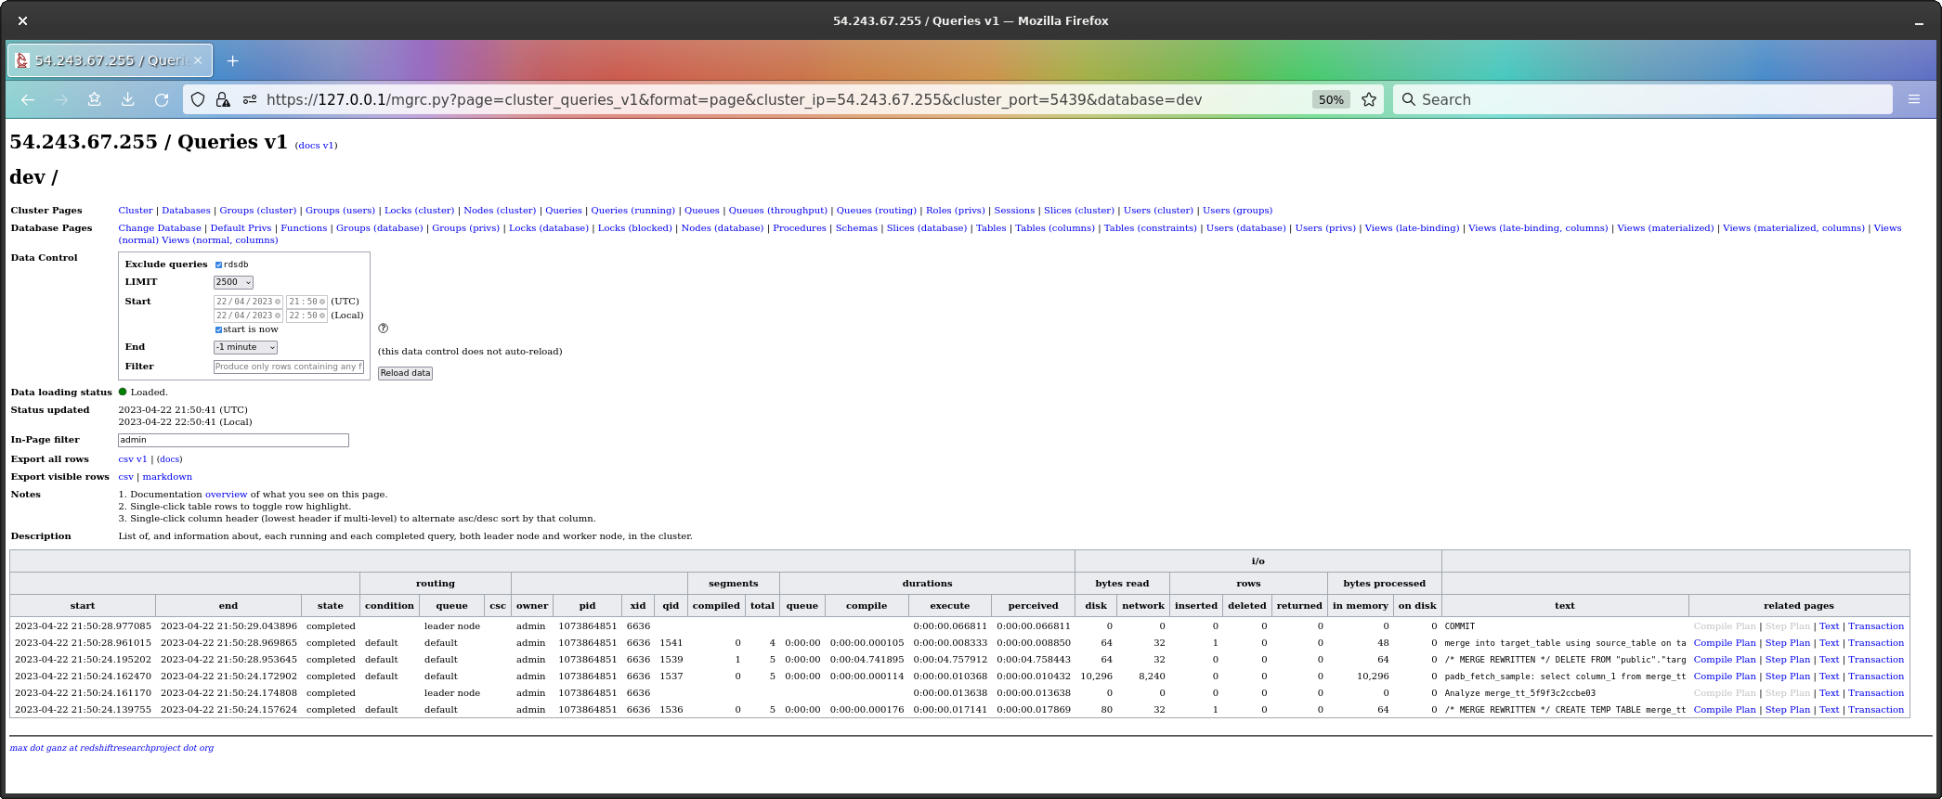Image resolution: width=1942 pixels, height=799 pixels.
Task: Open Step Plan for qid 1539 row
Action: click(1788, 660)
